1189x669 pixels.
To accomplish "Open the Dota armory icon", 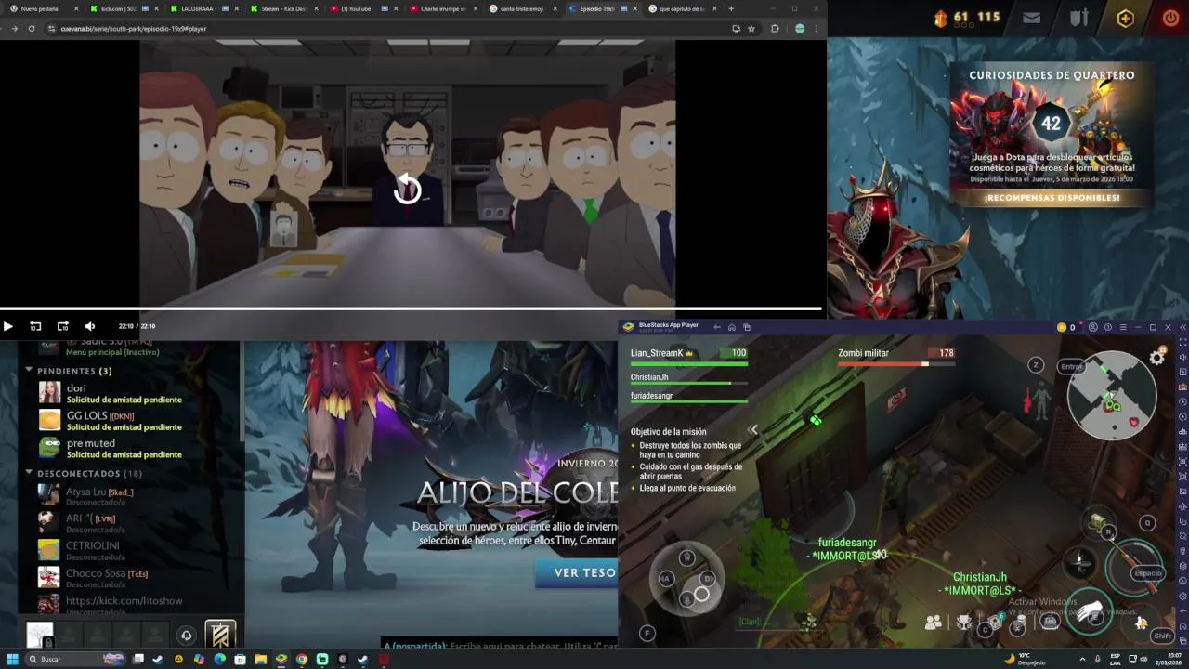I will [x=1078, y=18].
